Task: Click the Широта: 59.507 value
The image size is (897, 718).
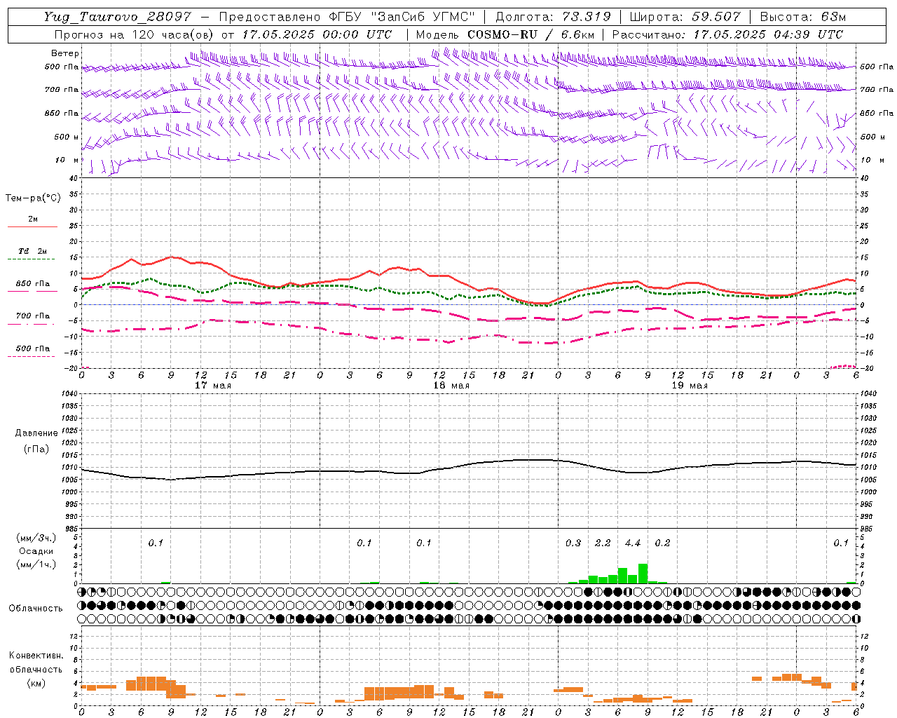Action: (685, 17)
